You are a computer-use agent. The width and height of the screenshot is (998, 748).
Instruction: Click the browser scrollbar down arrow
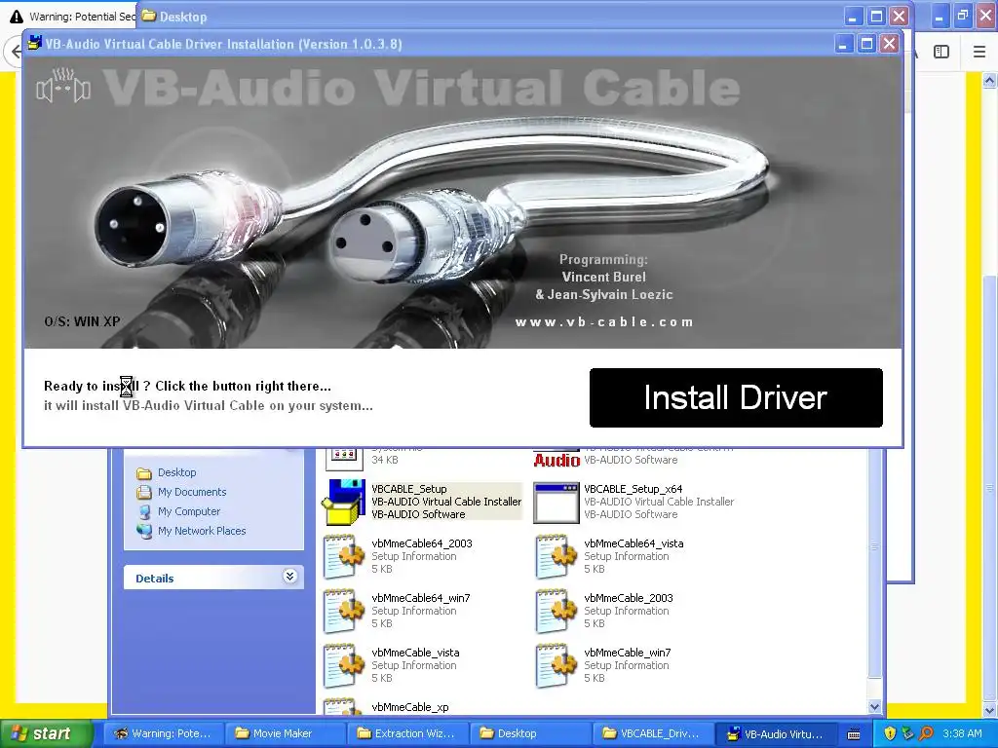point(989,710)
